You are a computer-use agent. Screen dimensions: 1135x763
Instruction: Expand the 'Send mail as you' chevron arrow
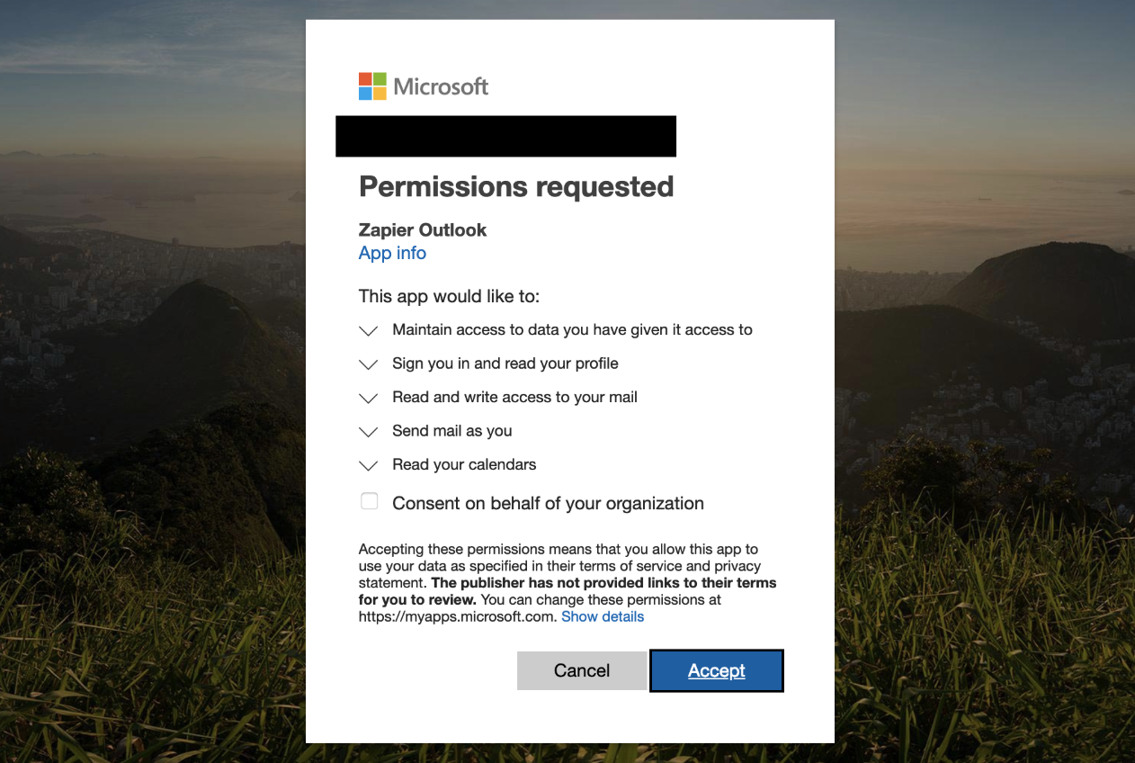click(x=368, y=432)
